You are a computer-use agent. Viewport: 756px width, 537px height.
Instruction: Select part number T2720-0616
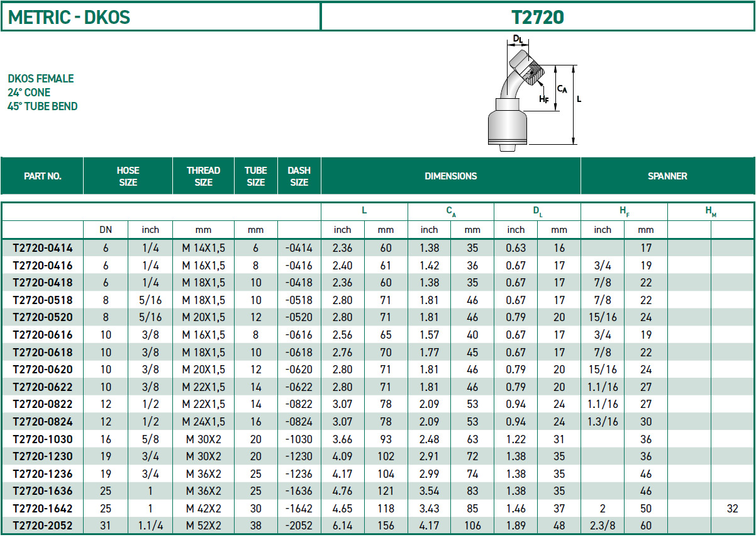point(43,335)
